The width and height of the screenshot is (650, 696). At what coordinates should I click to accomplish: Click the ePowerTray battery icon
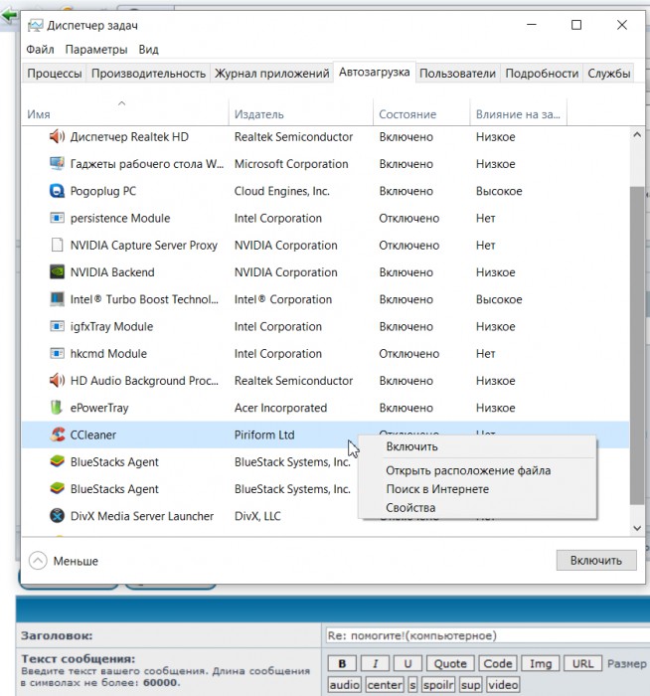pyautogui.click(x=57, y=408)
